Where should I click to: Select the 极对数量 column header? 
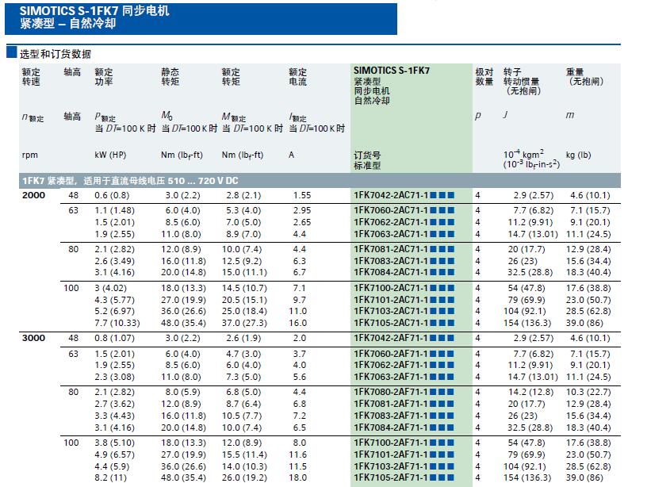coord(484,77)
